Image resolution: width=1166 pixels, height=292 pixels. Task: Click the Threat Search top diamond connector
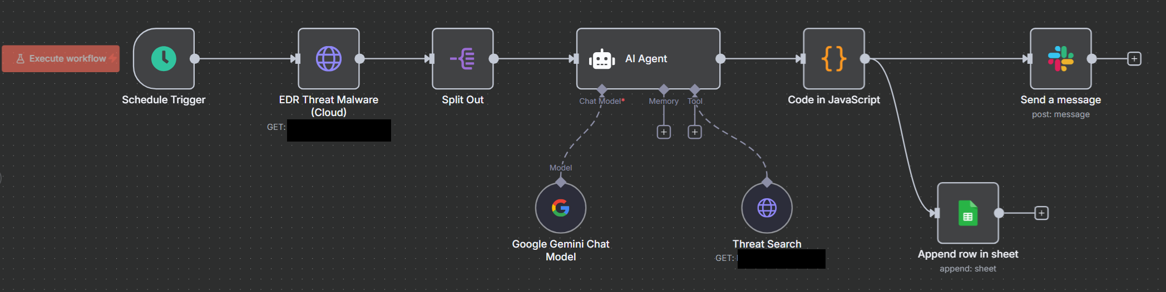[767, 182]
